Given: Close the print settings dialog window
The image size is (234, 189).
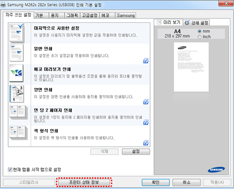Looking at the screenshot, I should [226, 3].
